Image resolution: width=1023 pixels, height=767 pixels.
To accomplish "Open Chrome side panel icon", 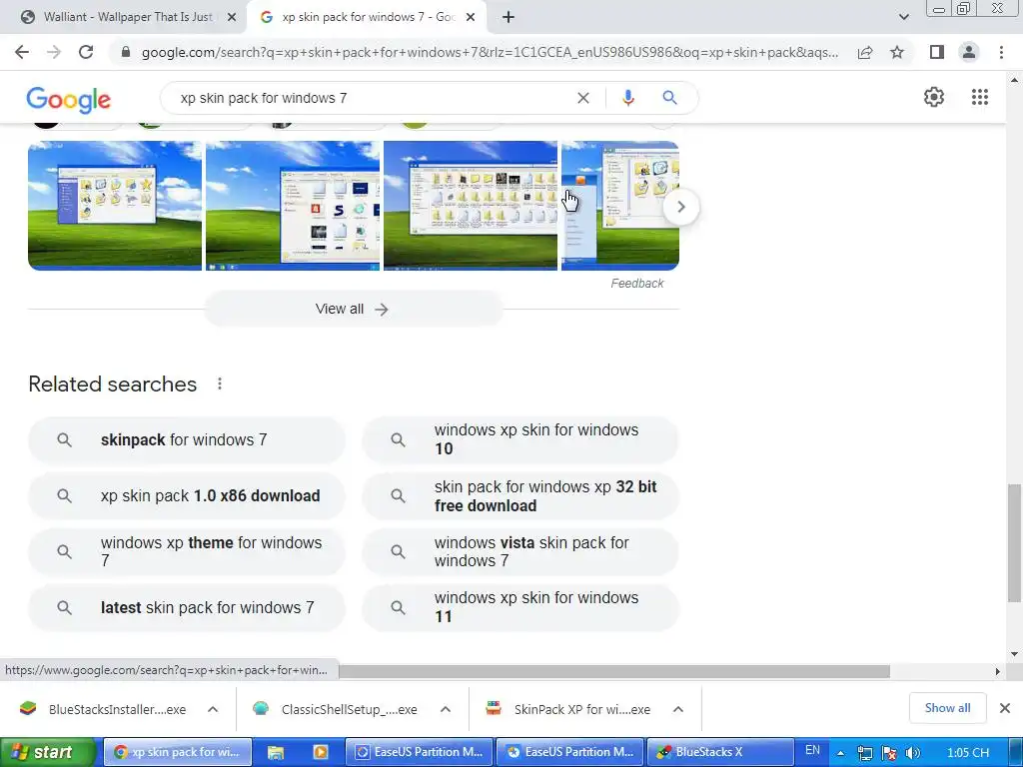I will [937, 52].
